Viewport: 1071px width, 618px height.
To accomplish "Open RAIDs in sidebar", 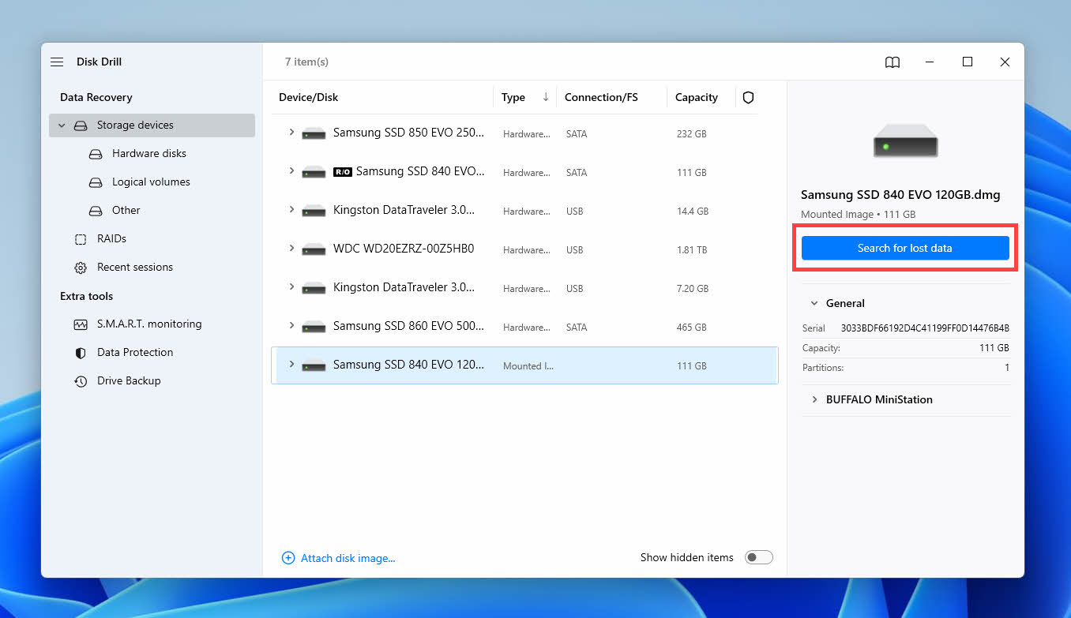I will [x=111, y=239].
